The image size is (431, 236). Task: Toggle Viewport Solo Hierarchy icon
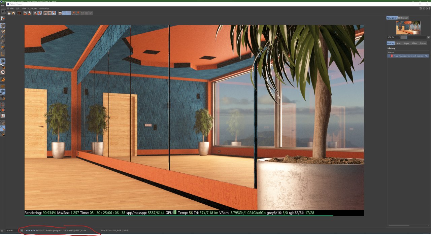coord(3,67)
